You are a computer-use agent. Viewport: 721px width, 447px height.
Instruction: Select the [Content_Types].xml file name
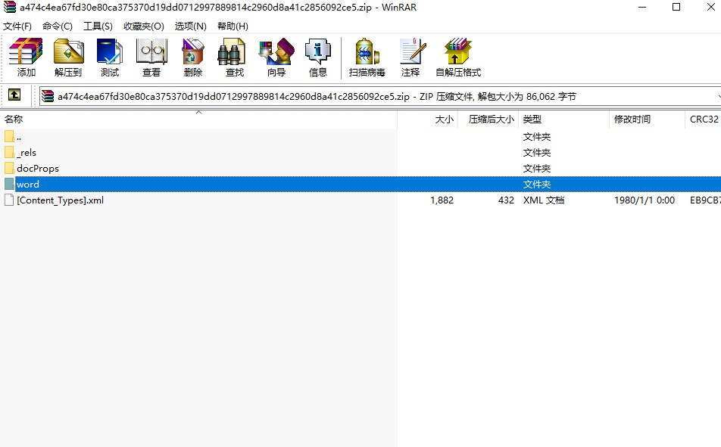(x=61, y=200)
